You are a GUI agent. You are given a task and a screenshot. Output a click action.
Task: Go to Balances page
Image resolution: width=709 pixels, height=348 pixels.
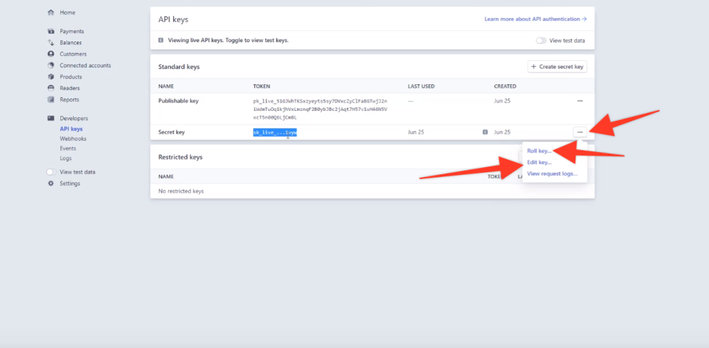71,43
